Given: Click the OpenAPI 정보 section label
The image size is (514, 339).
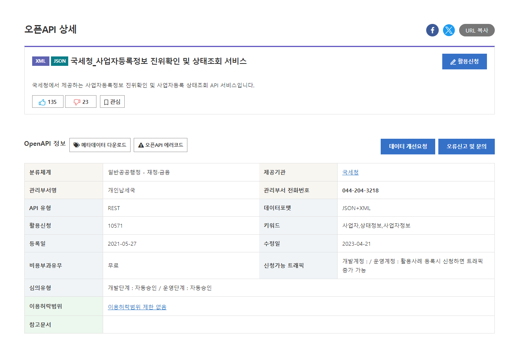Looking at the screenshot, I should click(x=45, y=143).
